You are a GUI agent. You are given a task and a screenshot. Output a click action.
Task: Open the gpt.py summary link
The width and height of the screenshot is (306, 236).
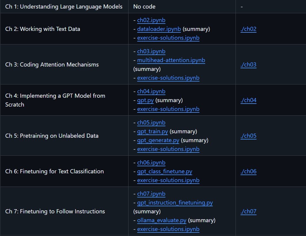[145, 100]
